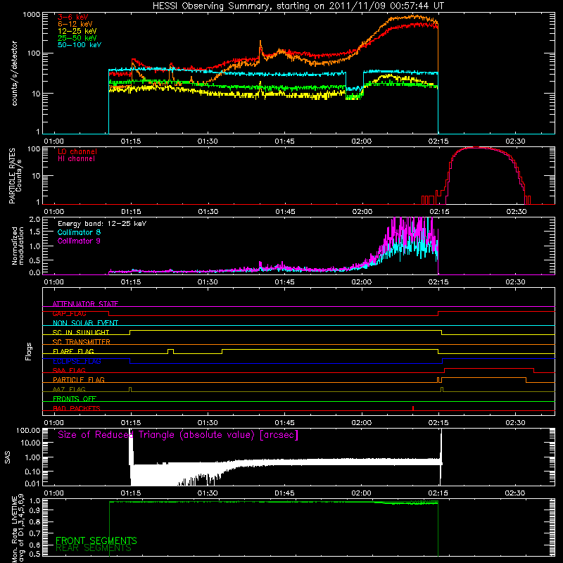Click the Mon. Rate LIVETIME axis label
563x563 pixels.
coord(18,529)
